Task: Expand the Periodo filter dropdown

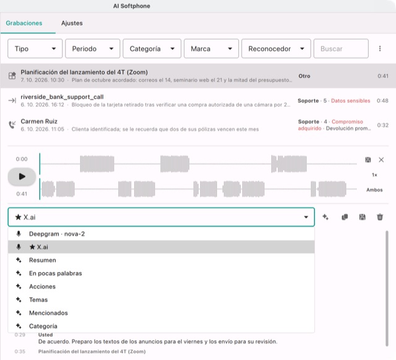Action: pos(92,48)
